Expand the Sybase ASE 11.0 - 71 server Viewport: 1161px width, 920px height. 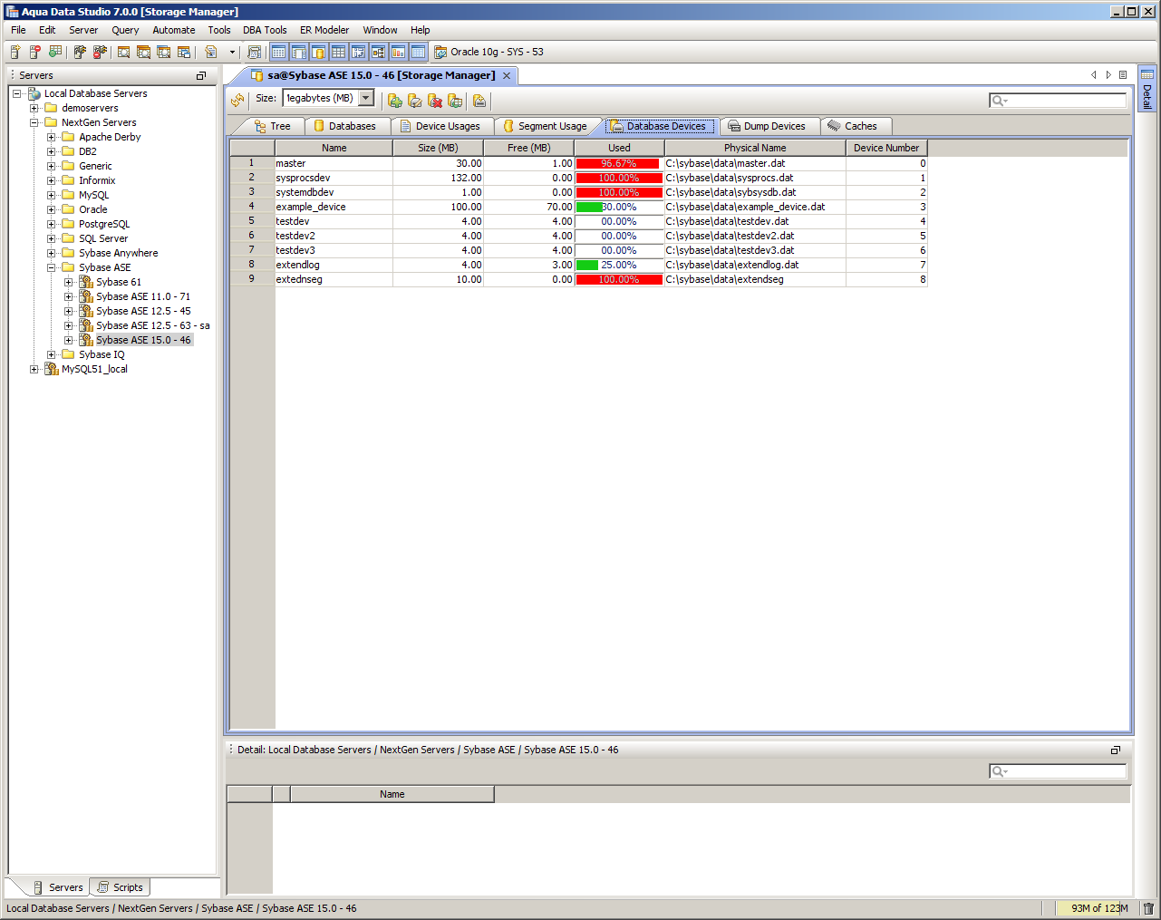pyautogui.click(x=69, y=296)
